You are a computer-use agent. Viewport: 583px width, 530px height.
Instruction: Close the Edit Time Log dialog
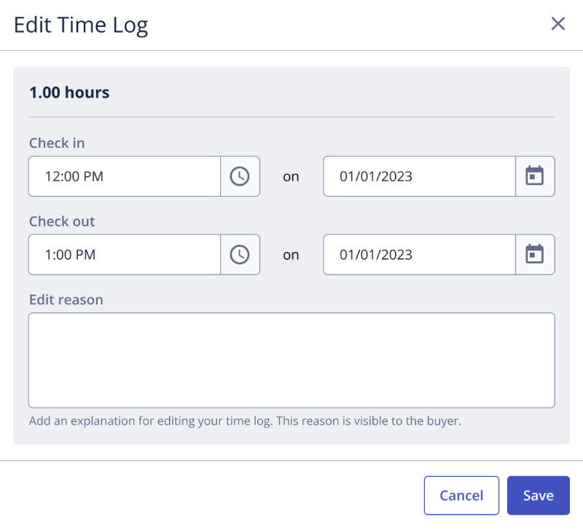558,24
